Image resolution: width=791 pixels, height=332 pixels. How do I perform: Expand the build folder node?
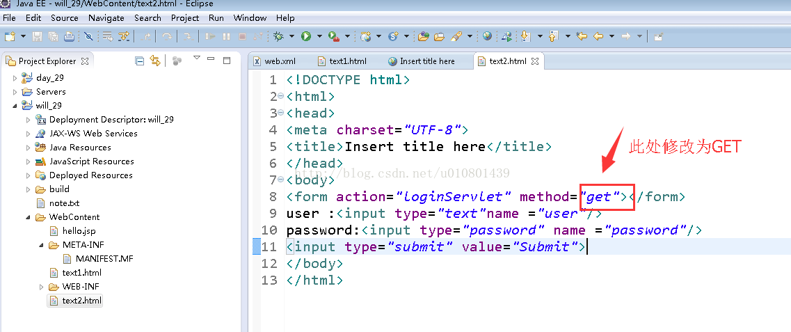coord(29,190)
